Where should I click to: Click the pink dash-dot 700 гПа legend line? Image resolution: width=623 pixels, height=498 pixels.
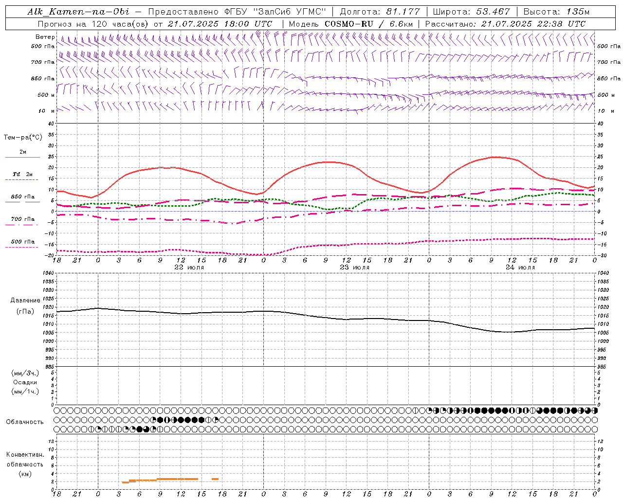pos(22,225)
